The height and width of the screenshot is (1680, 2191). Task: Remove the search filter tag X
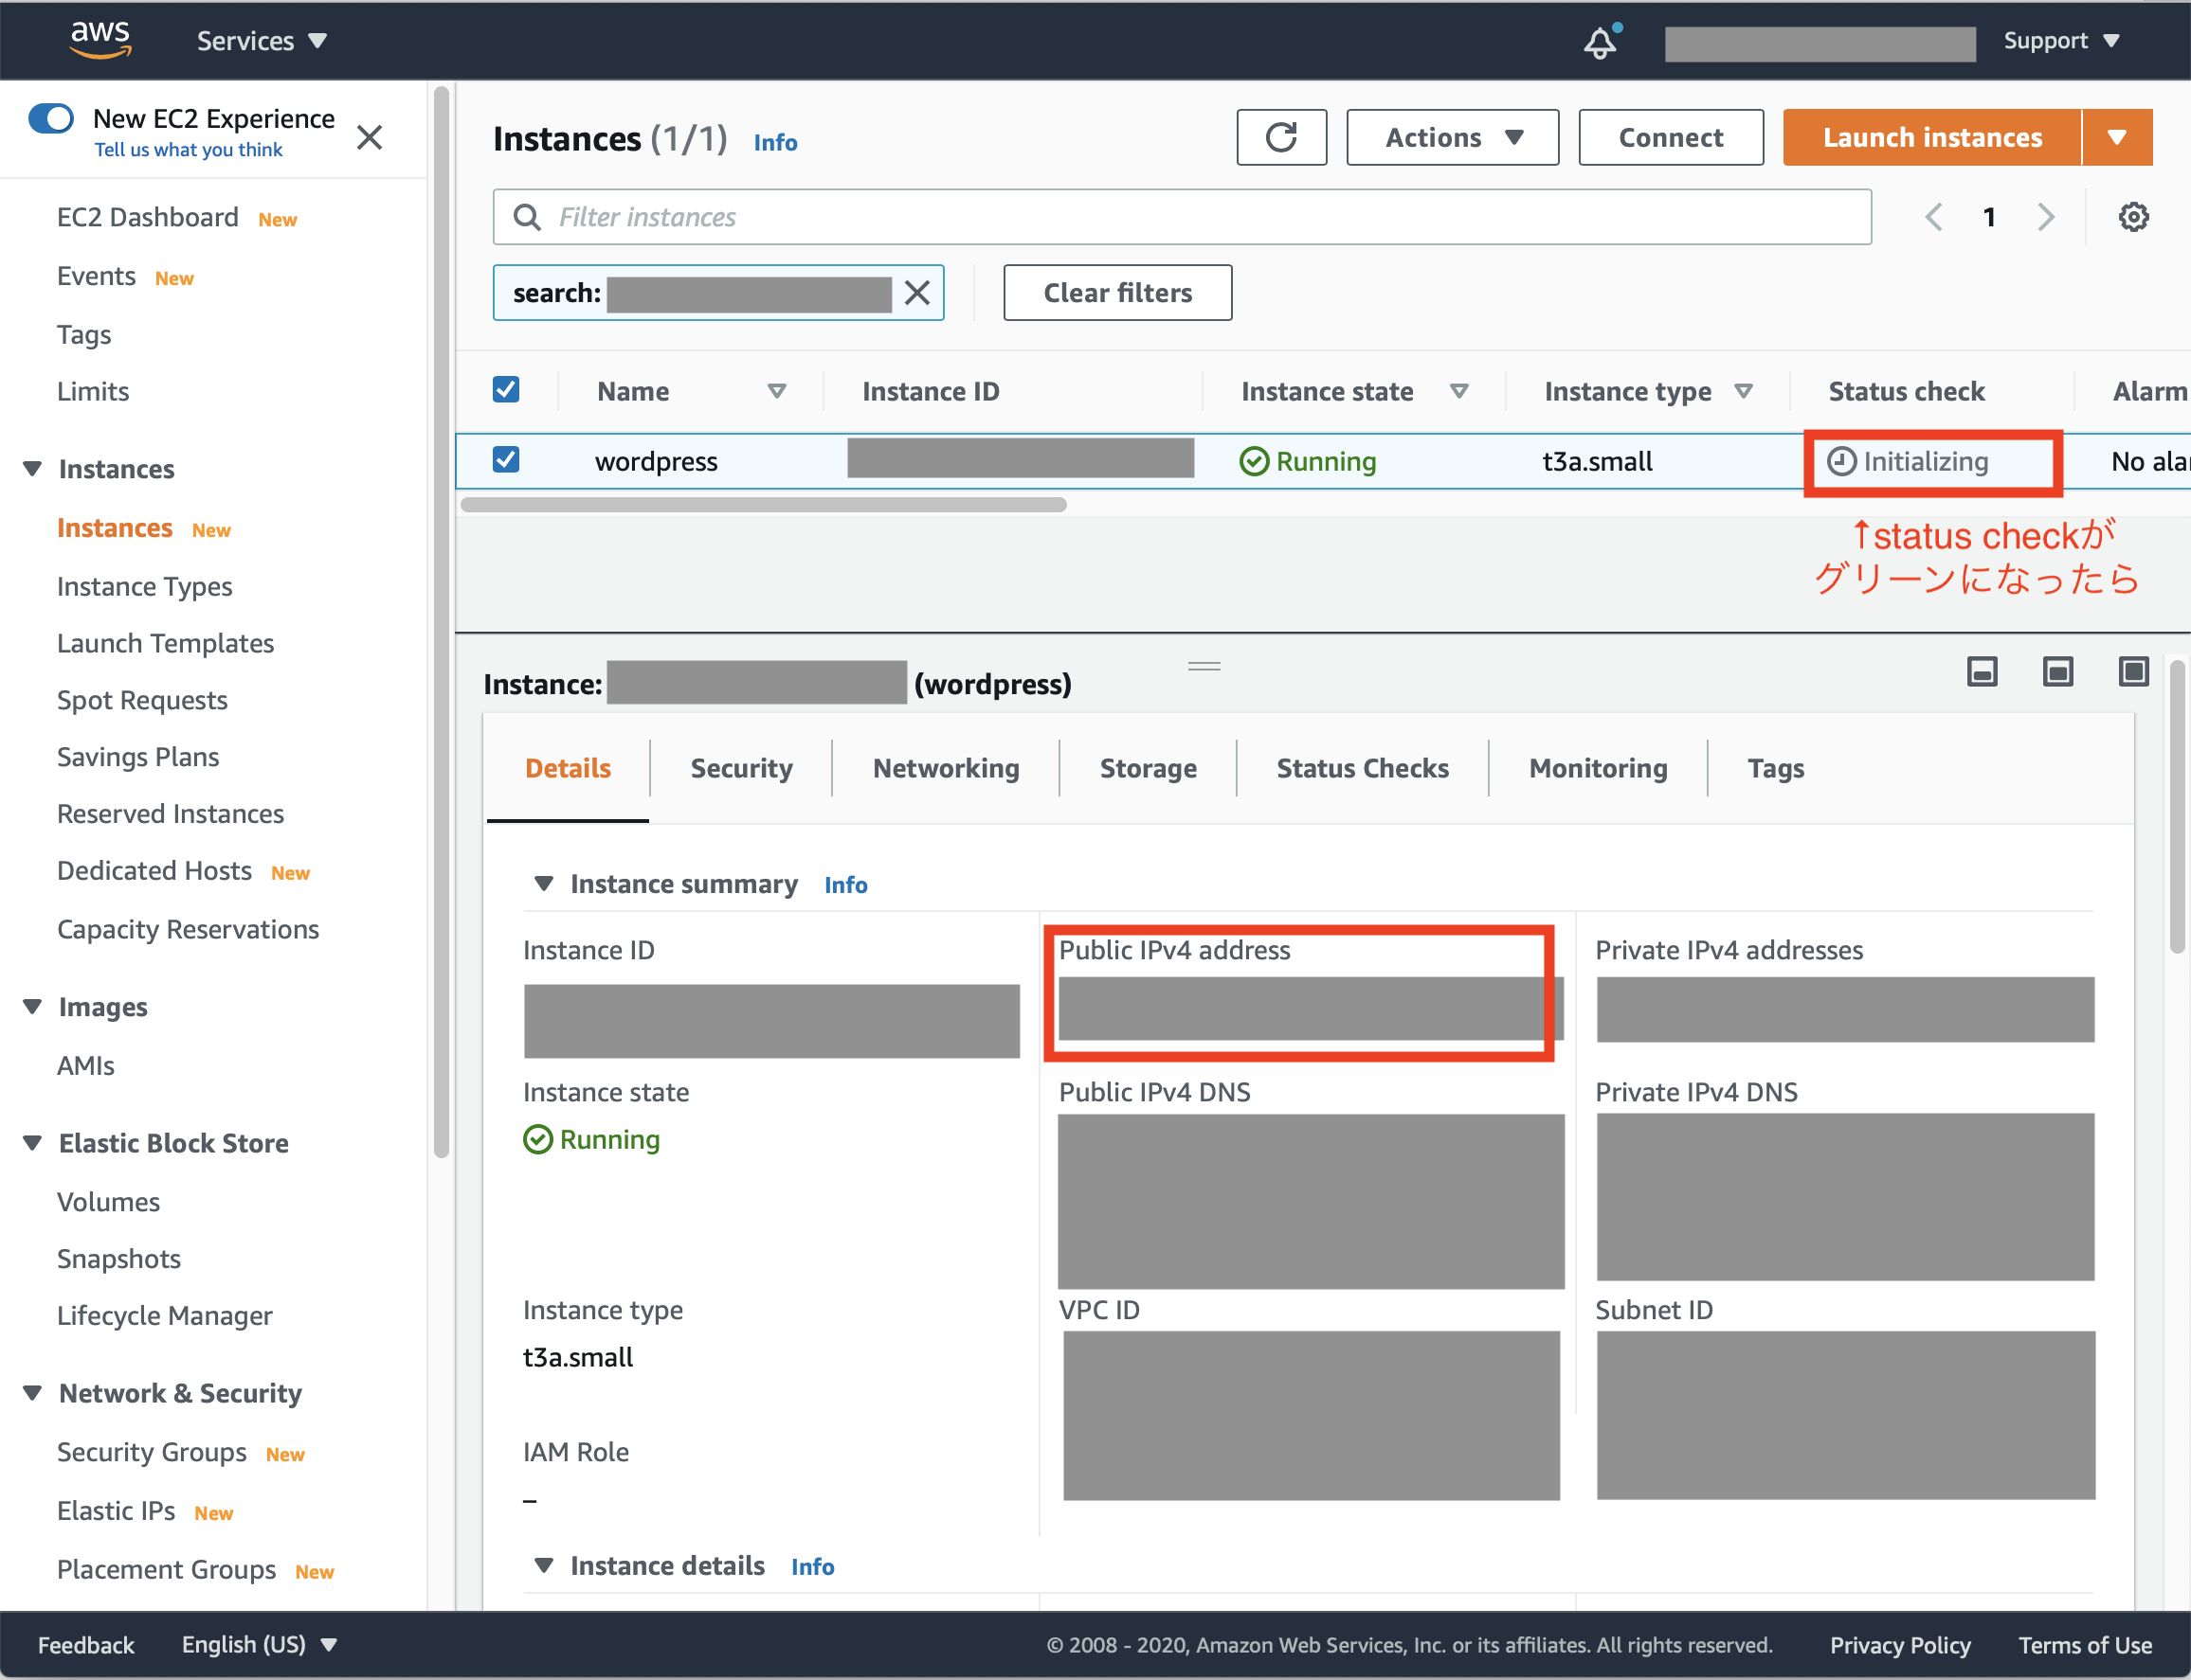[917, 293]
